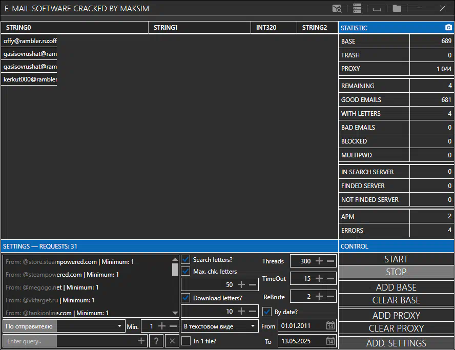The image size is (455, 350).
Task: Add query with the plus icon
Action: (141, 341)
